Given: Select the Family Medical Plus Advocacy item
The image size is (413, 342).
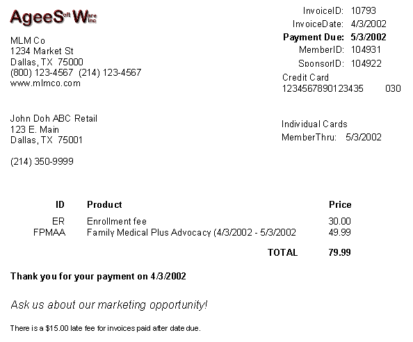Looking at the screenshot, I should tap(191, 232).
